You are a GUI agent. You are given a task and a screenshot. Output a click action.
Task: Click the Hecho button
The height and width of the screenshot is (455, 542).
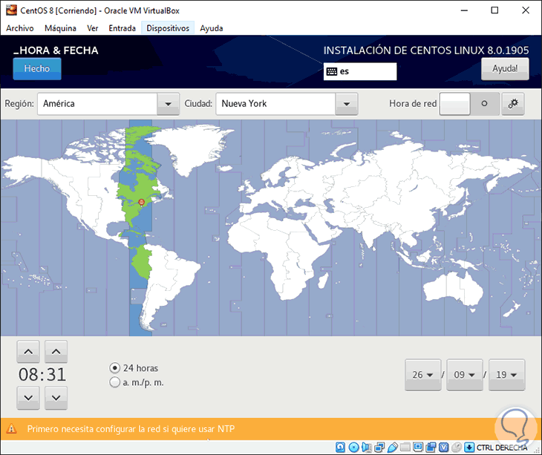(x=37, y=69)
